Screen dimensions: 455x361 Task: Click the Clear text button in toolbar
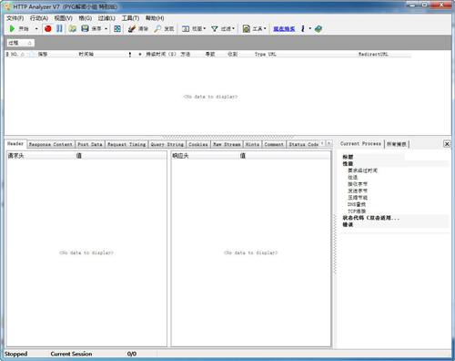click(x=143, y=29)
